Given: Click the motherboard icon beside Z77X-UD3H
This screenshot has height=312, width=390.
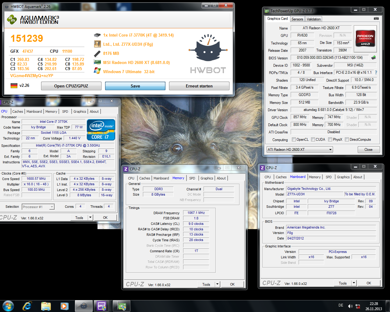Looking at the screenshot, I should (x=97, y=44).
